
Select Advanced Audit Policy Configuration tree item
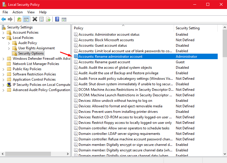point(41,90)
